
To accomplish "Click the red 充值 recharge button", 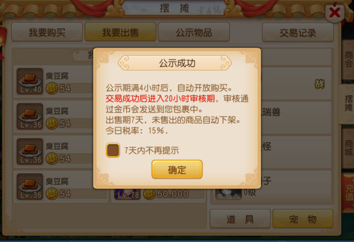I will [349, 193].
